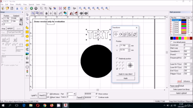Toggle Enable variable Text checkbox

pyautogui.click(x=2, y=65)
